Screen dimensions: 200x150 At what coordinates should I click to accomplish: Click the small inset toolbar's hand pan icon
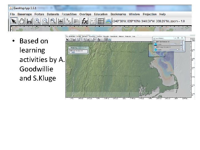click(71, 39)
